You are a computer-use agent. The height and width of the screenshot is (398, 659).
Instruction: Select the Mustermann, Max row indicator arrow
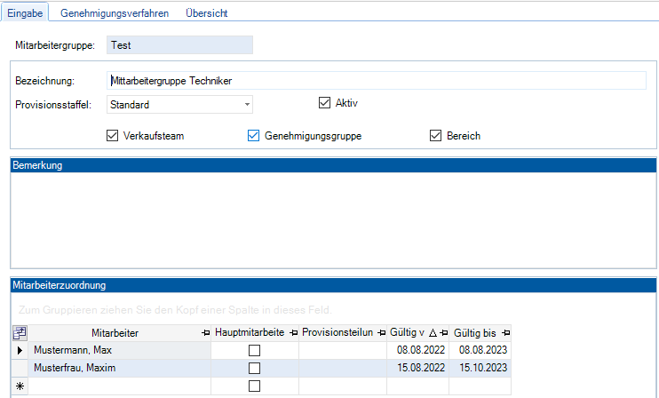(x=20, y=351)
